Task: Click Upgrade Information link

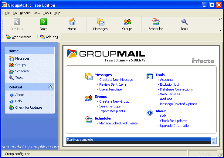Action: (175, 126)
